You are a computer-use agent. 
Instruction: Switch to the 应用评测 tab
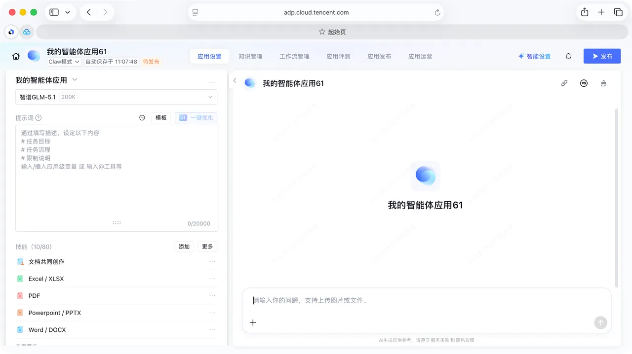(x=338, y=56)
